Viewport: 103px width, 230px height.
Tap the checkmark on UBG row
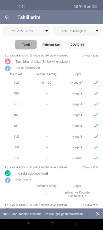(96, 158)
